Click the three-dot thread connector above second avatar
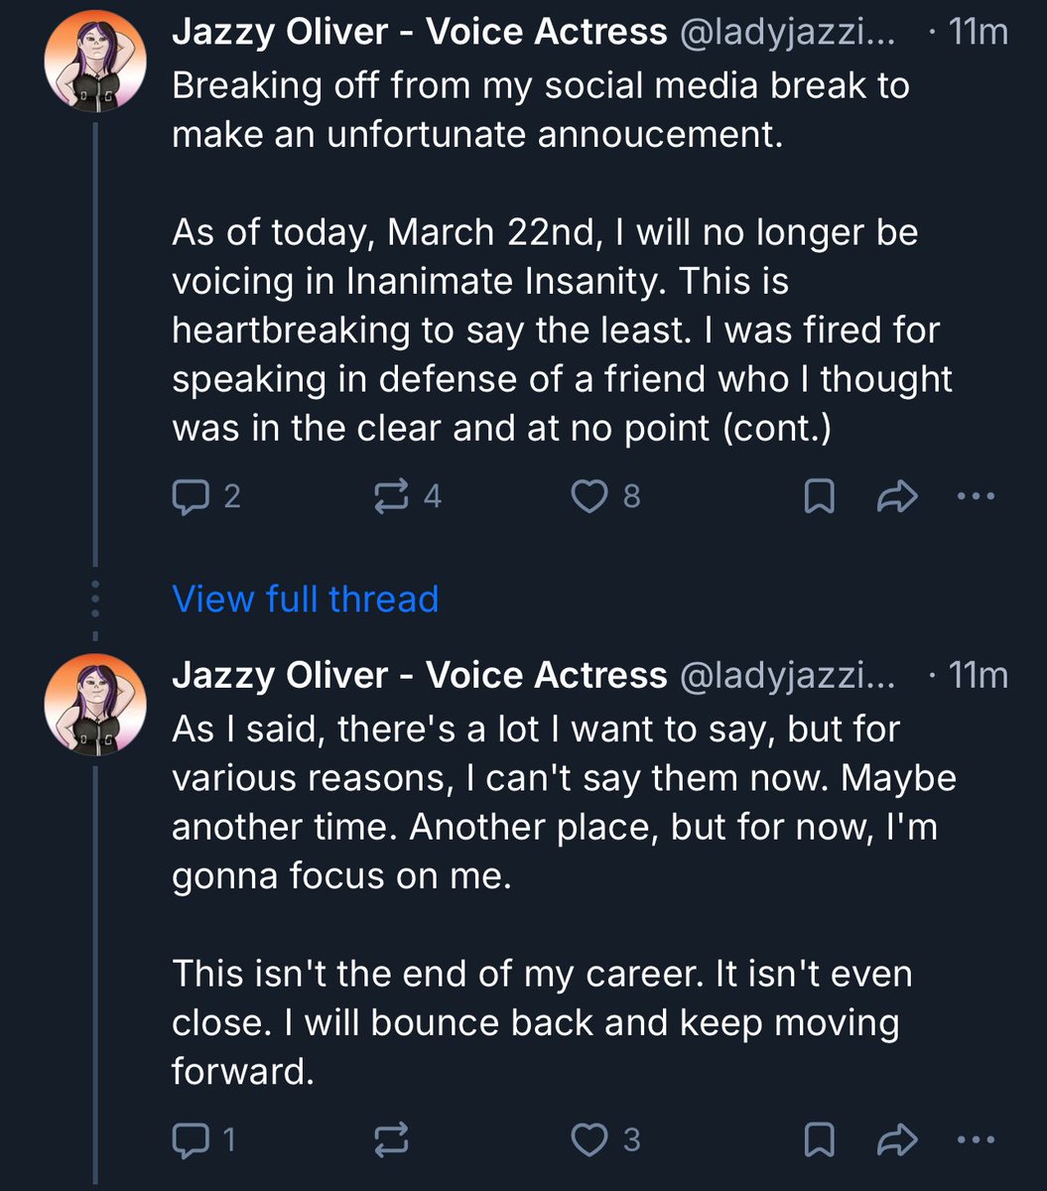The image size is (1047, 1191). point(95,599)
